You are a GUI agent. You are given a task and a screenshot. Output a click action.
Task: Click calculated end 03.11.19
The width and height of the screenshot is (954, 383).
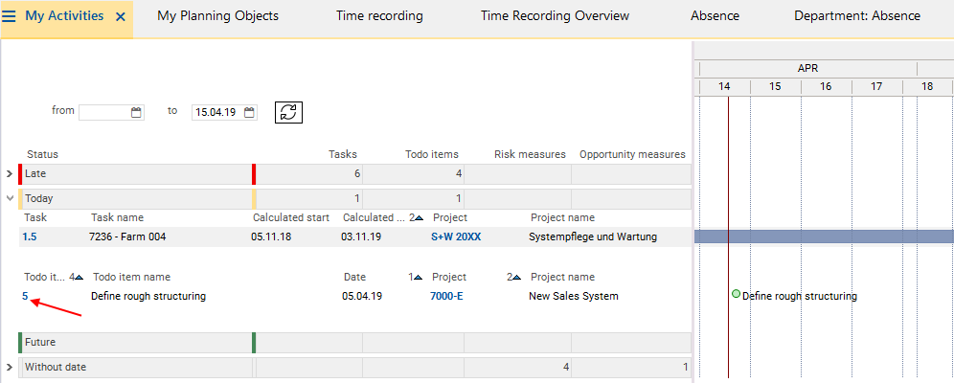point(361,237)
